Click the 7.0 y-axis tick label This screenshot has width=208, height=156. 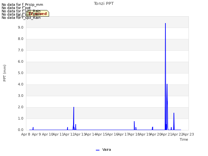click(20, 50)
